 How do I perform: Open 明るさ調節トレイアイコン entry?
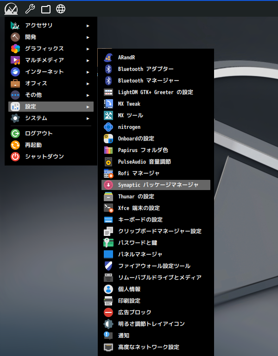pyautogui.click(x=156, y=324)
